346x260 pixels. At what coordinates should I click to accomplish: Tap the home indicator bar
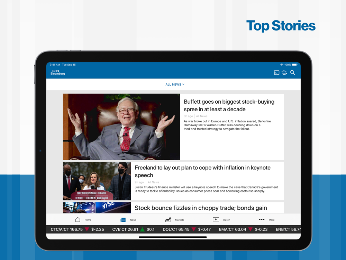[x=173, y=237]
